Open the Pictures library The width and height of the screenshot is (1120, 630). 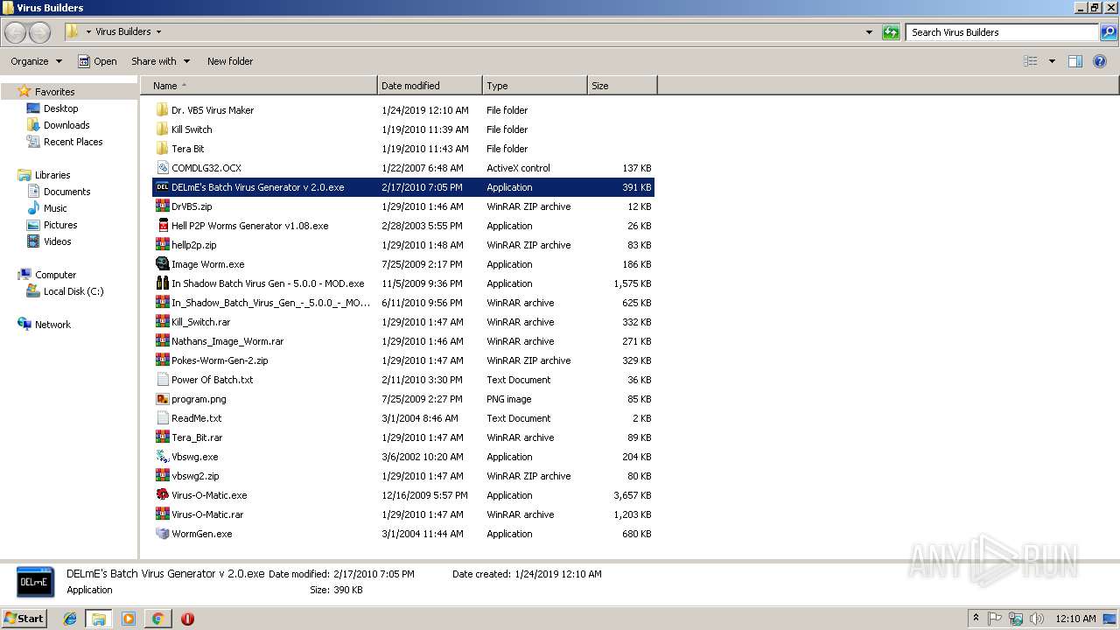tap(60, 225)
